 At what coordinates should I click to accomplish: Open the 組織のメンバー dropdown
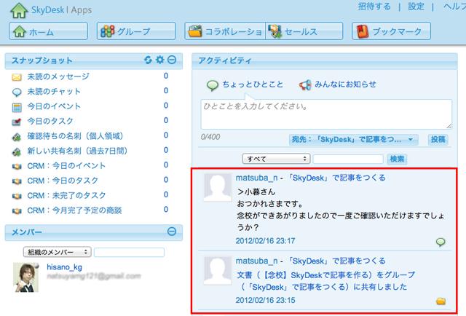(57, 252)
